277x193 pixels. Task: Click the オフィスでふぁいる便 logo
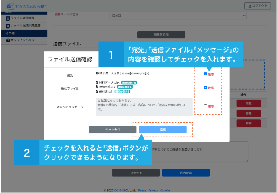(x=26, y=6)
